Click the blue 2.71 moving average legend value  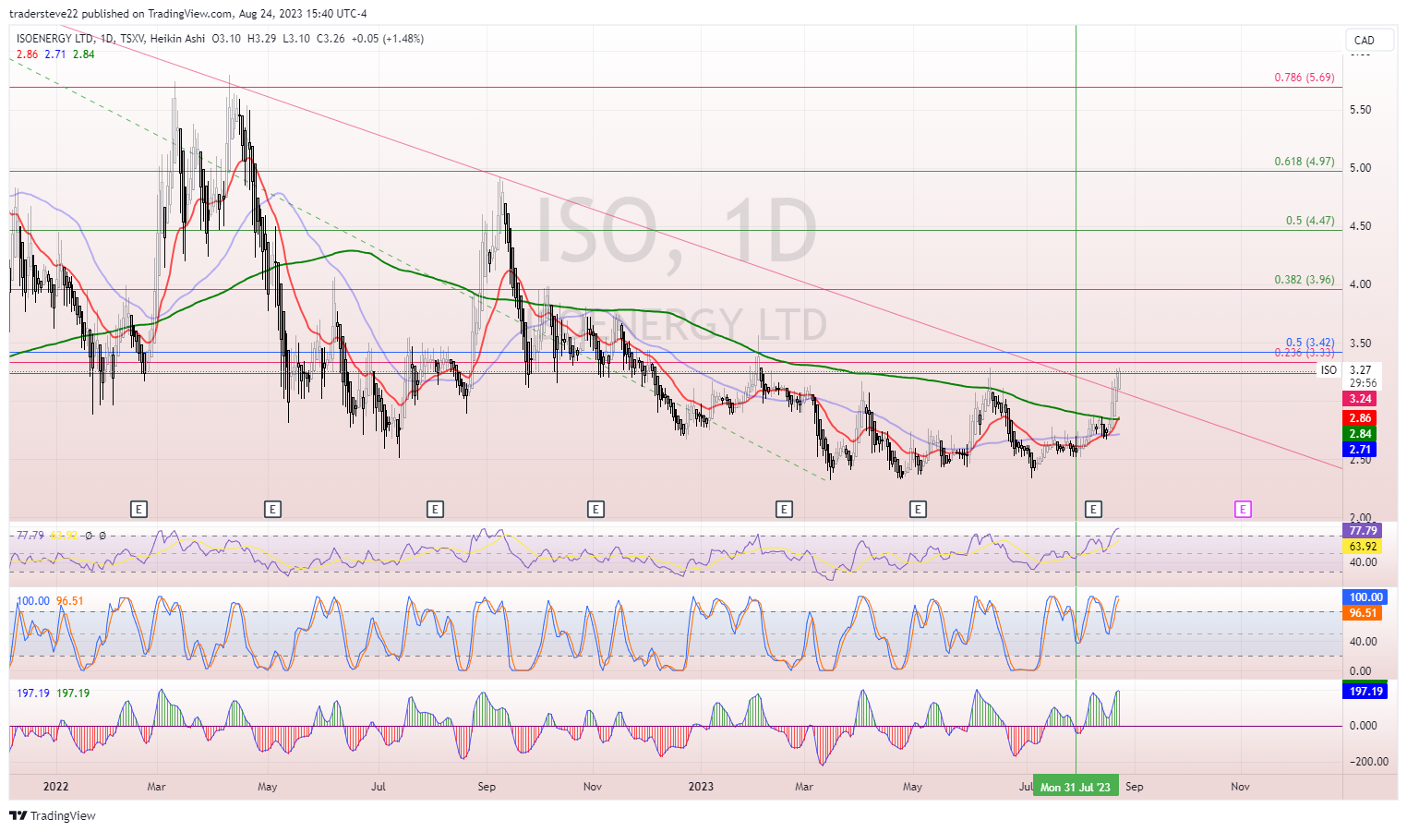click(x=55, y=54)
